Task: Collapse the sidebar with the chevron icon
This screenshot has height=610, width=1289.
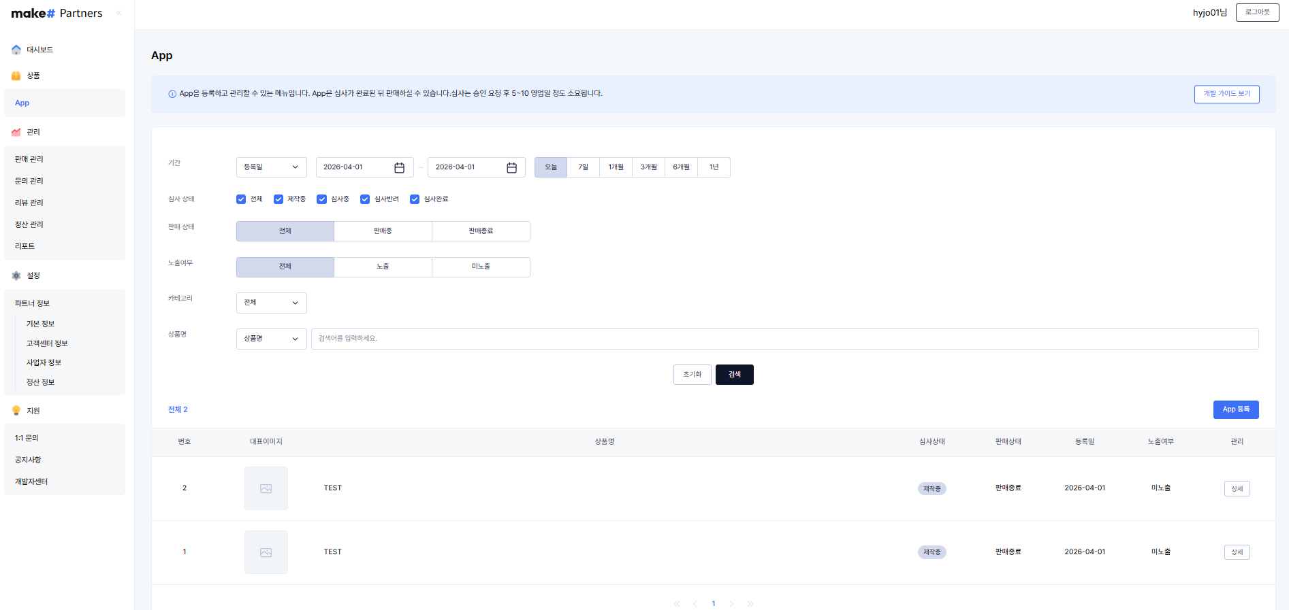Action: click(x=119, y=13)
